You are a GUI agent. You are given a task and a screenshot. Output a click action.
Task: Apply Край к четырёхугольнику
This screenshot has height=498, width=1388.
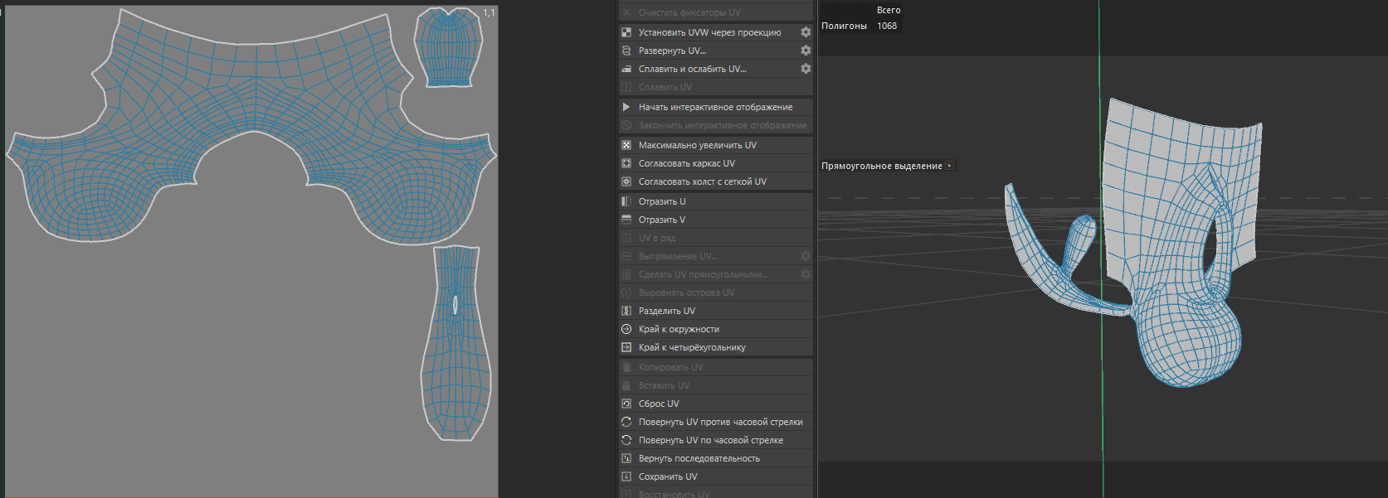click(715, 347)
